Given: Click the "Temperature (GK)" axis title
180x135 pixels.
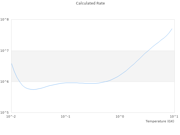Looking at the screenshot, I should click(160, 121).
